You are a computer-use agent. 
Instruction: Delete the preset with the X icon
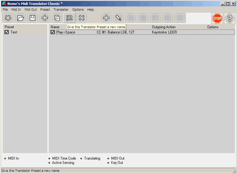(82, 18)
